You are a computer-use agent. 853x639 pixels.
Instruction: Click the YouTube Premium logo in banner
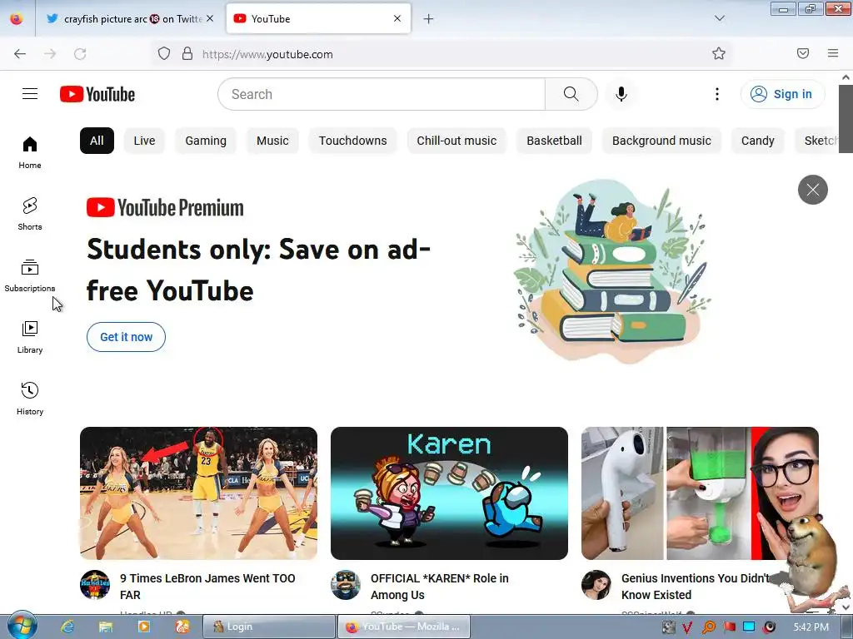[x=166, y=207]
